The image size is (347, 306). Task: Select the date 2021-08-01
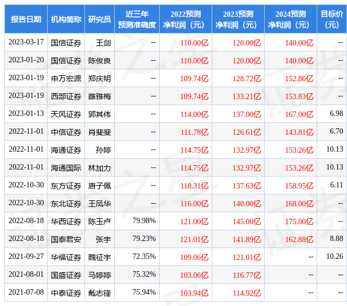pos(26,275)
